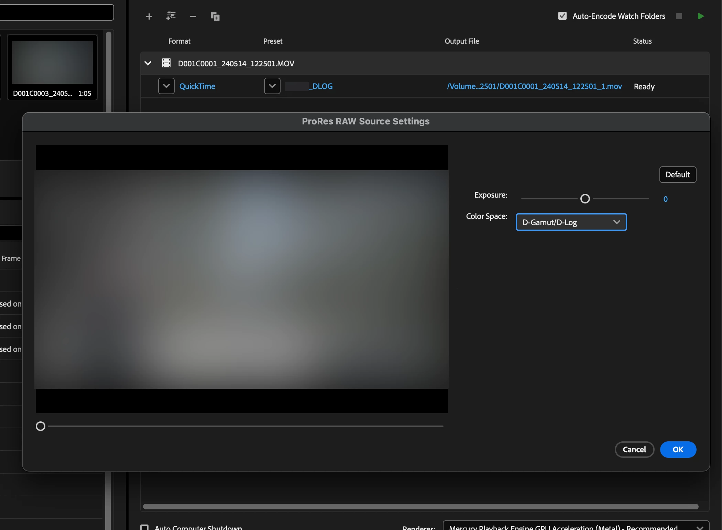Click the Duplicate queue item icon
Screen dimensions: 722x530
[215, 16]
